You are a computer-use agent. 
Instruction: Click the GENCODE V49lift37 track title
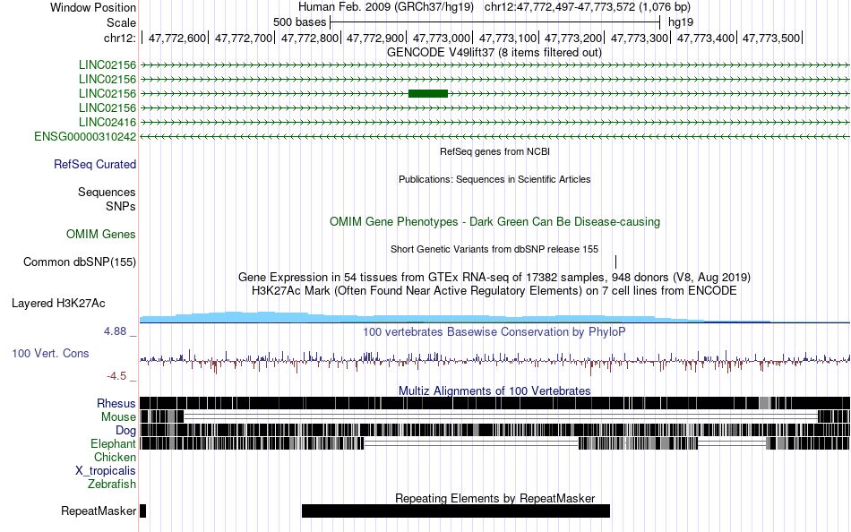(494, 53)
